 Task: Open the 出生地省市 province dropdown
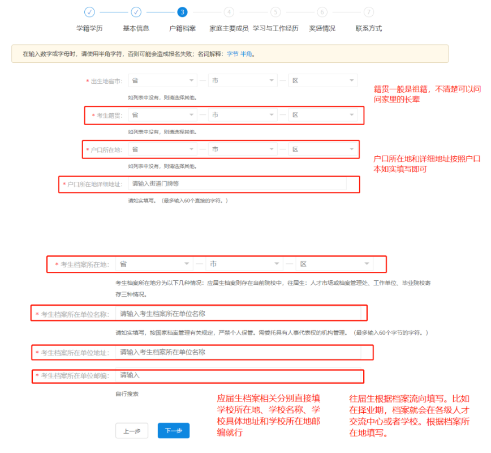click(x=162, y=81)
